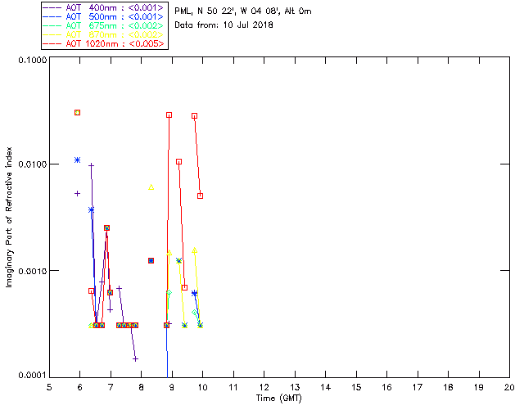Image resolution: width=524 pixels, height=419 pixels.
Task: Click the x-axis tick label 20
Action: click(x=509, y=387)
